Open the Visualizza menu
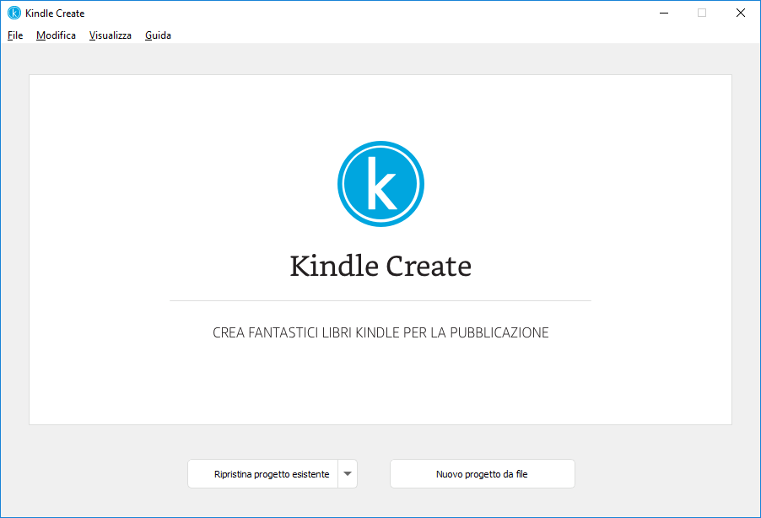 pyautogui.click(x=110, y=35)
